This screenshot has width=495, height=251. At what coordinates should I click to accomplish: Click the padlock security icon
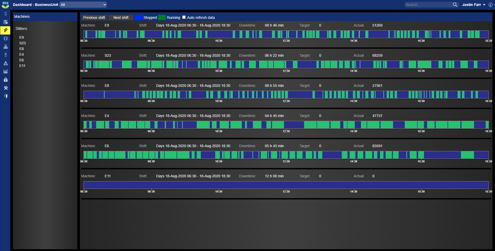pyautogui.click(x=5, y=80)
